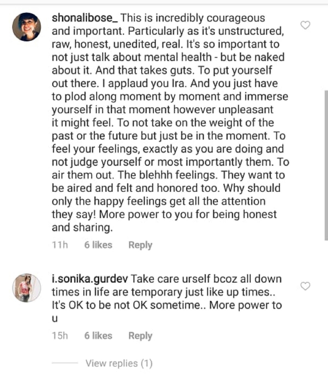Tap the heart on i.sonika.gurdev's comment
Screen dimensions: 328x377
(x=305, y=286)
